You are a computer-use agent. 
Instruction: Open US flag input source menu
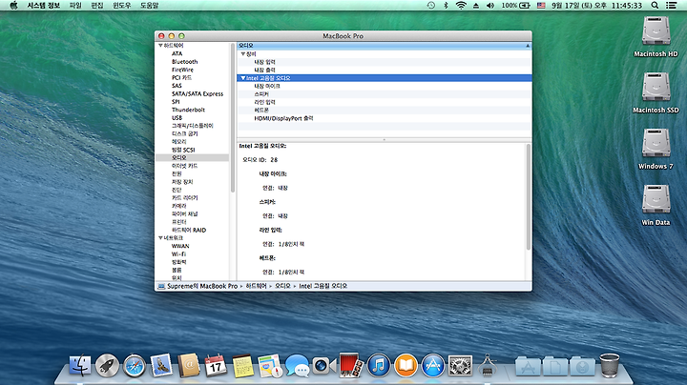click(541, 6)
